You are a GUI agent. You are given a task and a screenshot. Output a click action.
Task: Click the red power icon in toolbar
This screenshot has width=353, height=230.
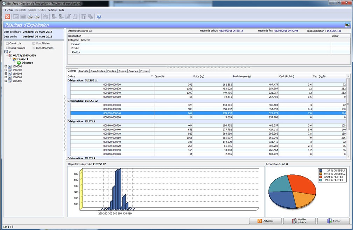[7, 16]
